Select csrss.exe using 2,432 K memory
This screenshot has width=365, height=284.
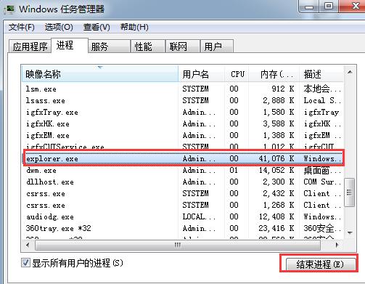183,193
